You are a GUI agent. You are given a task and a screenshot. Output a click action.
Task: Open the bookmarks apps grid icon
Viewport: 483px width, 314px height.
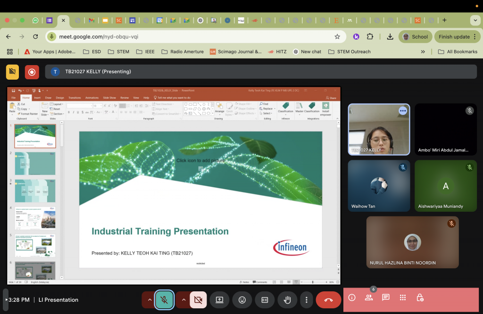tap(10, 52)
